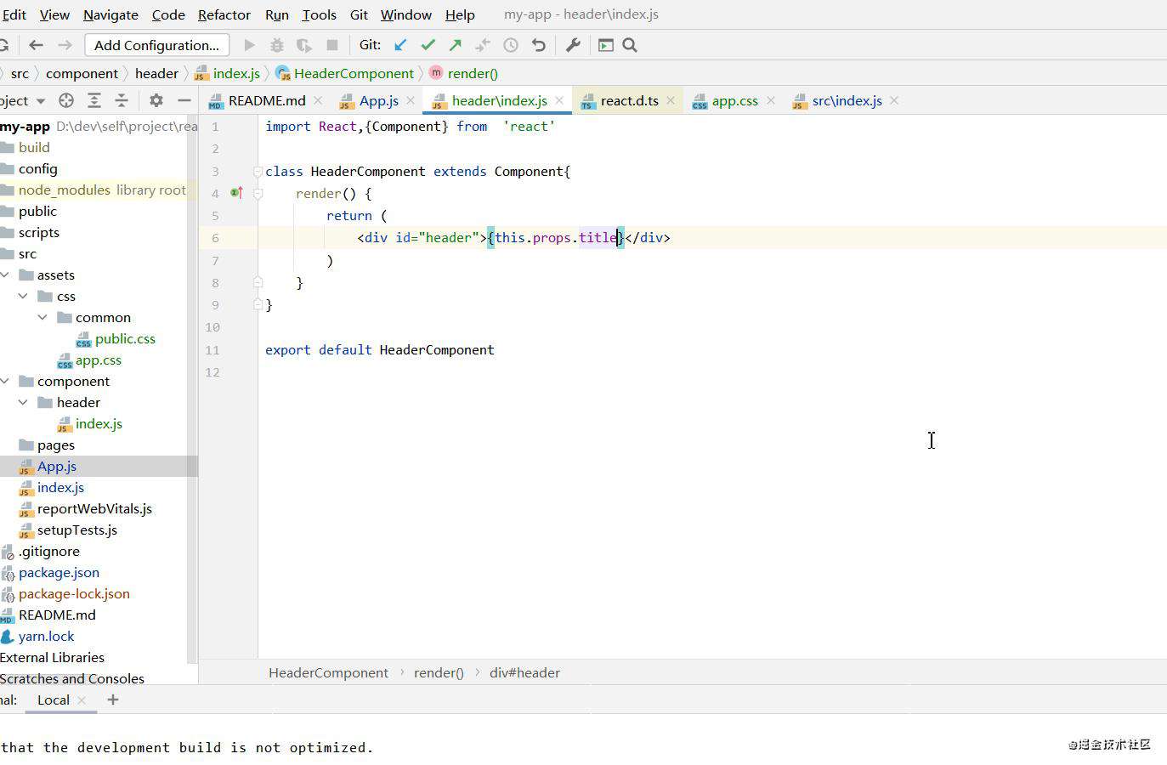Click the green Run button
Viewport: 1167px width, 765px height.
click(x=249, y=45)
